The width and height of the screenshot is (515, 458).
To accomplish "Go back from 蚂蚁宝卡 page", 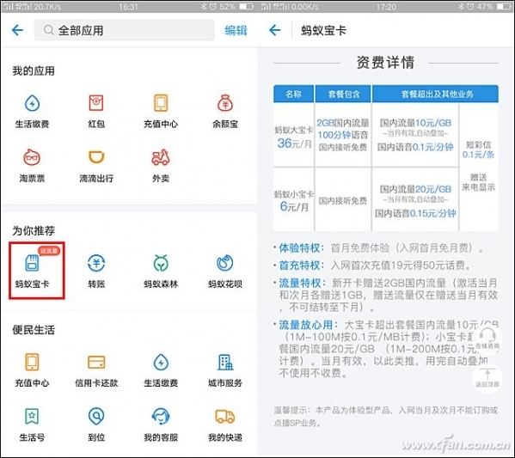I will tap(274, 30).
